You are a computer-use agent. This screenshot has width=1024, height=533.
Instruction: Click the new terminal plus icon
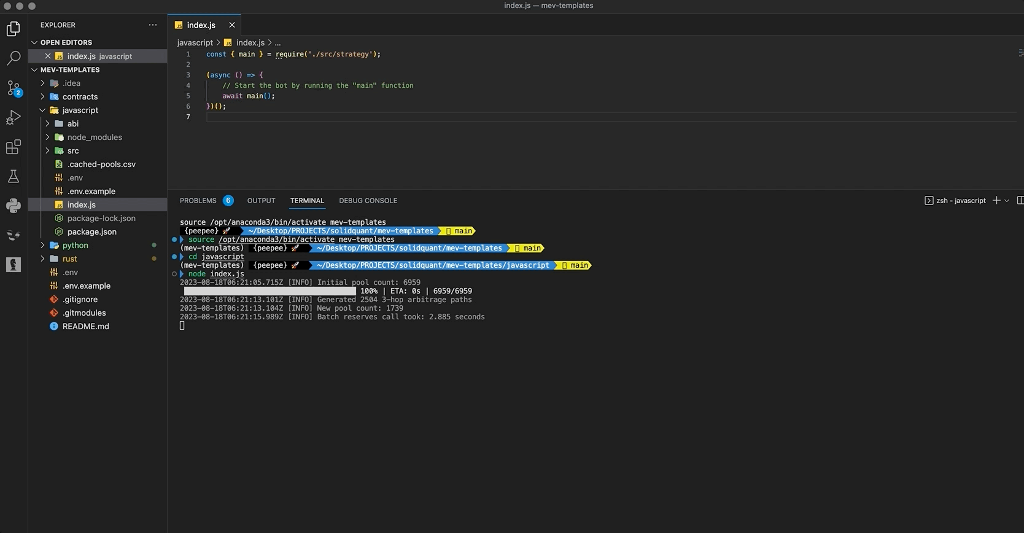click(996, 201)
